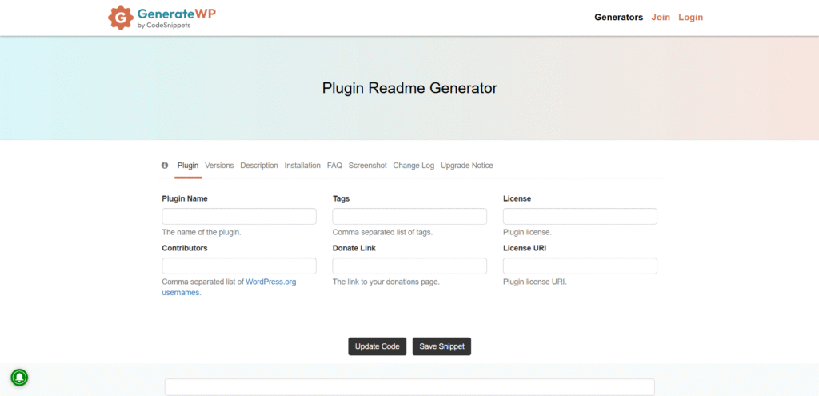This screenshot has height=396, width=819.
Task: Click the green notification bell icon
Action: pos(19,377)
